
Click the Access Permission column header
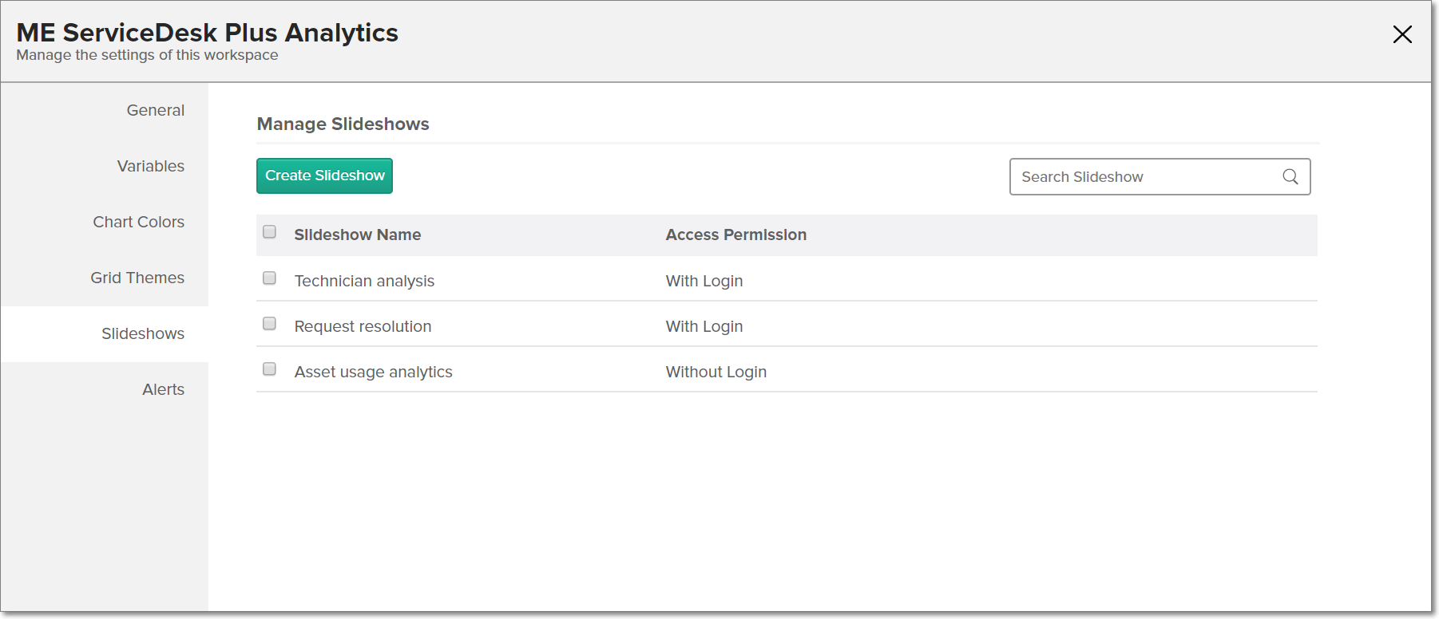735,235
